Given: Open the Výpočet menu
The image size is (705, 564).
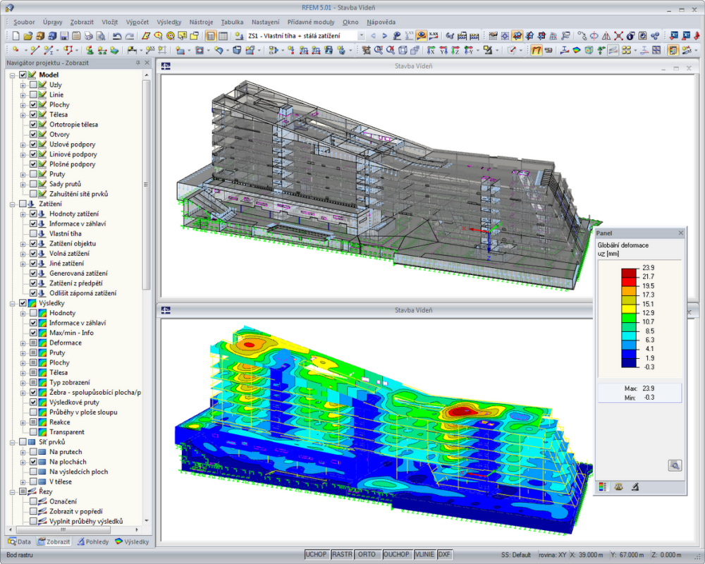Looking at the screenshot, I should [136, 22].
